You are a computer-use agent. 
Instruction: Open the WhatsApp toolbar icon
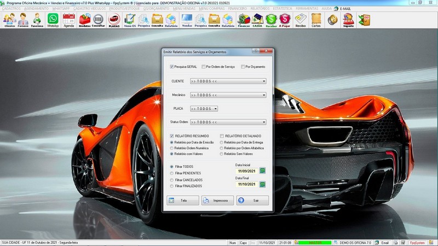[x=53, y=20]
